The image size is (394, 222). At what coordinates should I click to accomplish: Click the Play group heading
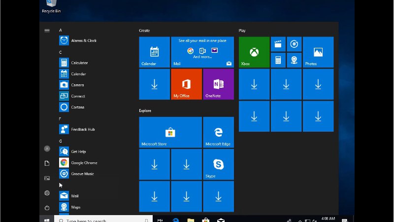click(242, 31)
